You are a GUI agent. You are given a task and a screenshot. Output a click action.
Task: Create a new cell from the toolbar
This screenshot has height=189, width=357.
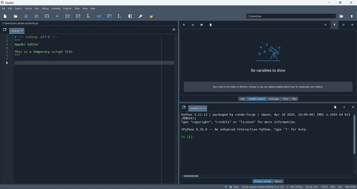pyautogui.click(x=47, y=16)
